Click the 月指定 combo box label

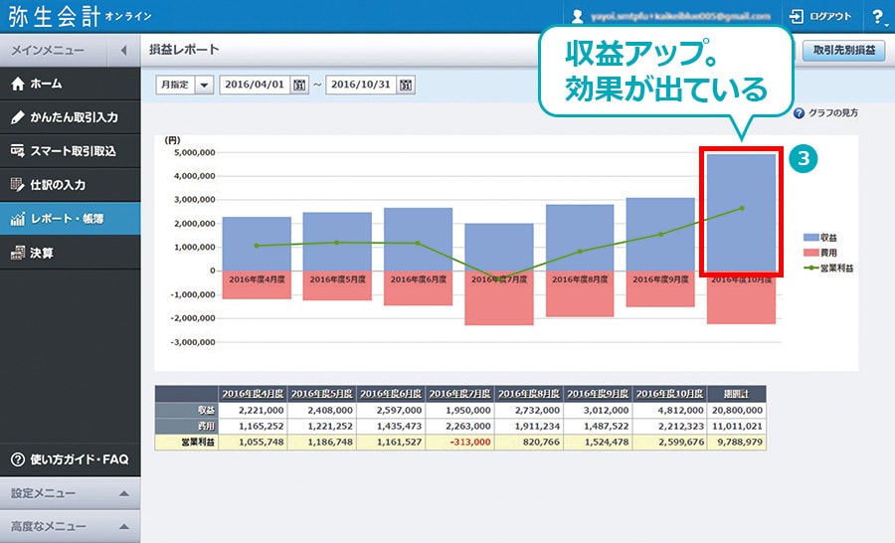click(x=175, y=86)
